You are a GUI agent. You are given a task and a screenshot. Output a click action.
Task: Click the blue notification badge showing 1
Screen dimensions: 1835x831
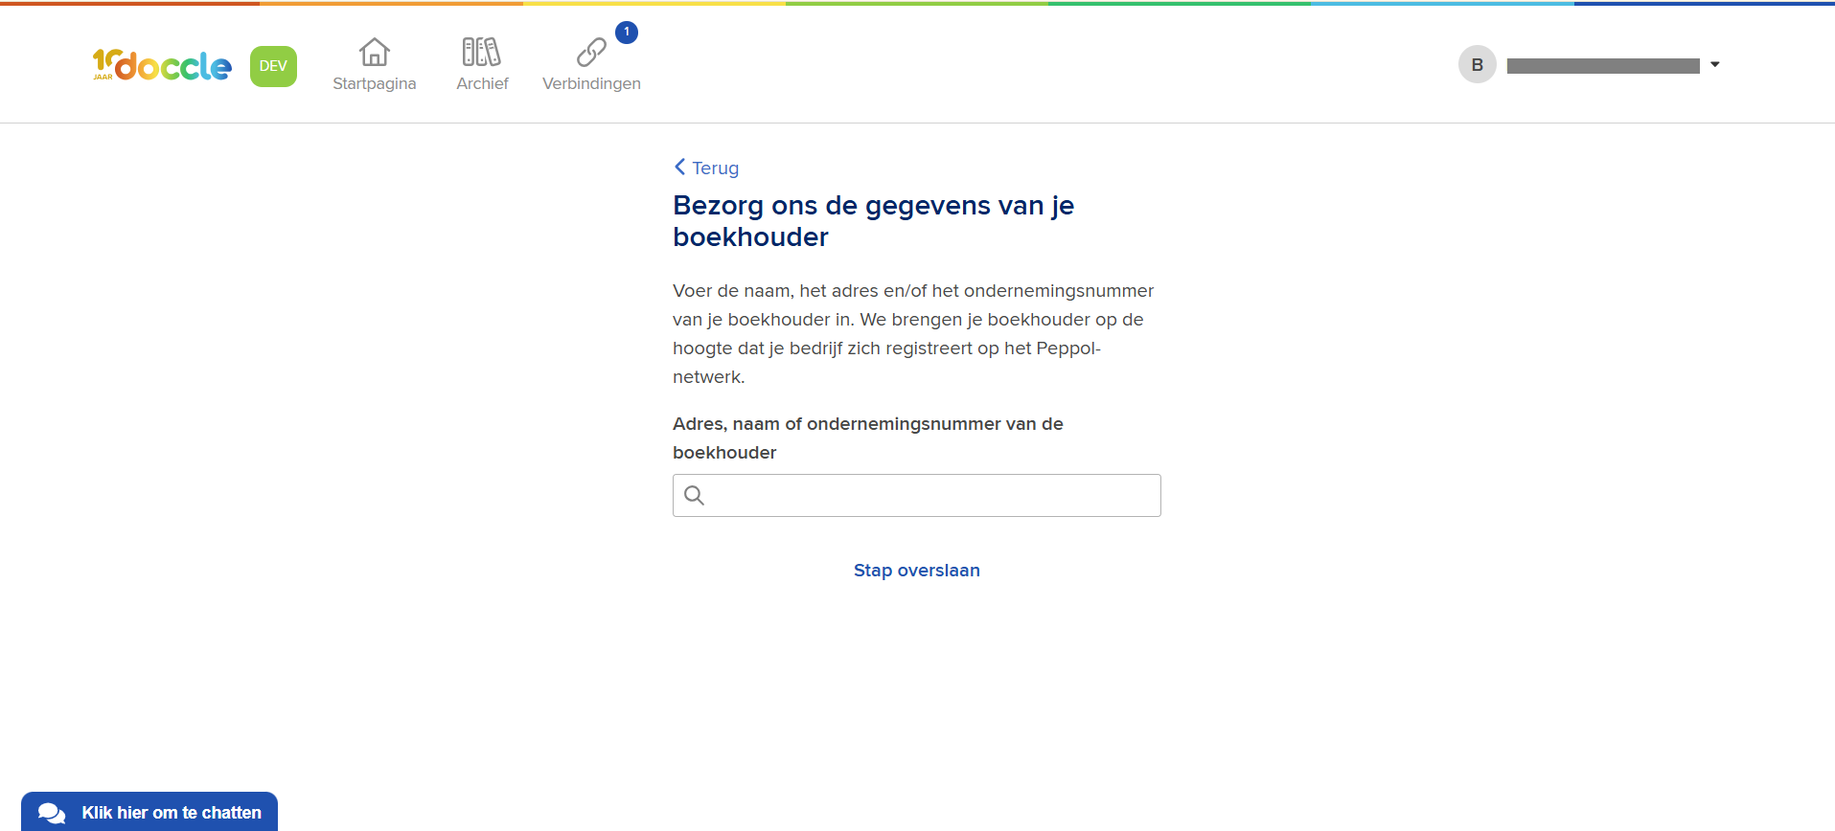[x=627, y=33]
